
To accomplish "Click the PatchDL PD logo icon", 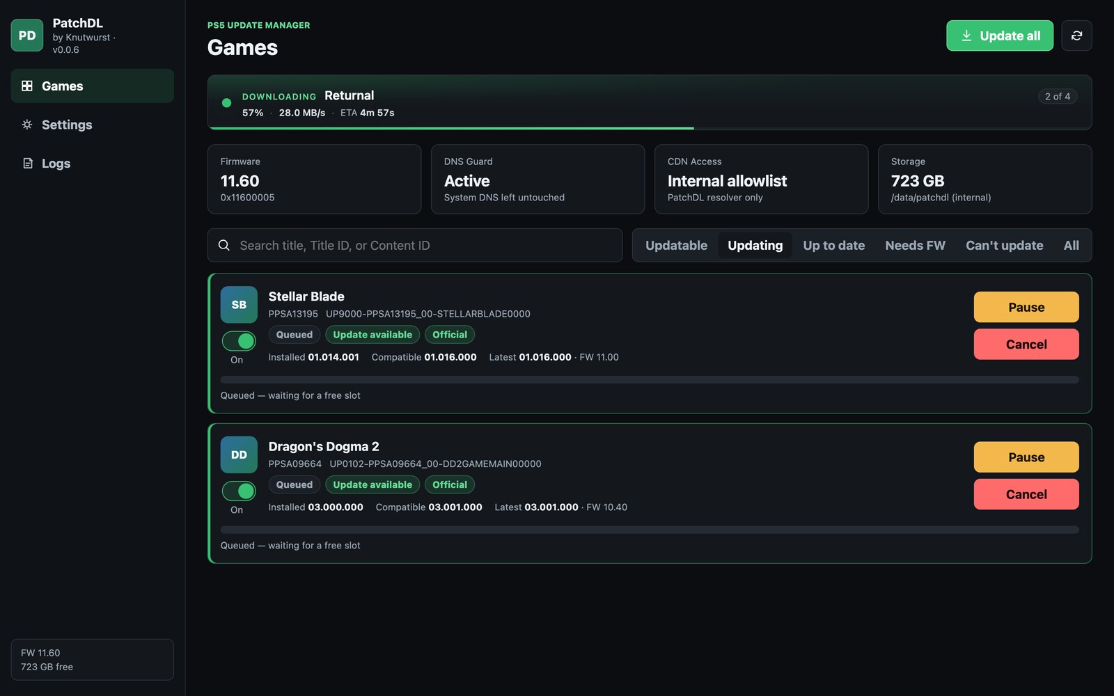I will [x=27, y=35].
